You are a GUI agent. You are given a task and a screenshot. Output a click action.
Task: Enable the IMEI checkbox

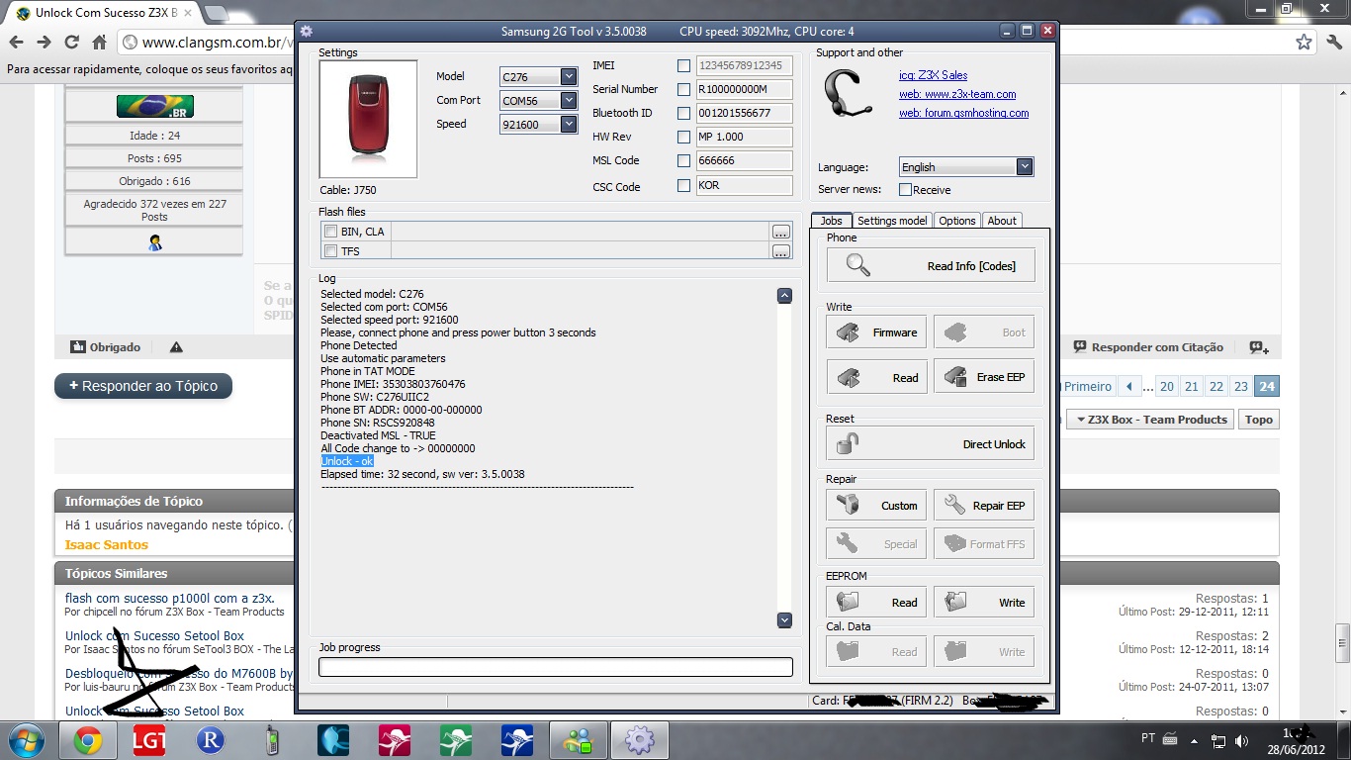tap(683, 66)
